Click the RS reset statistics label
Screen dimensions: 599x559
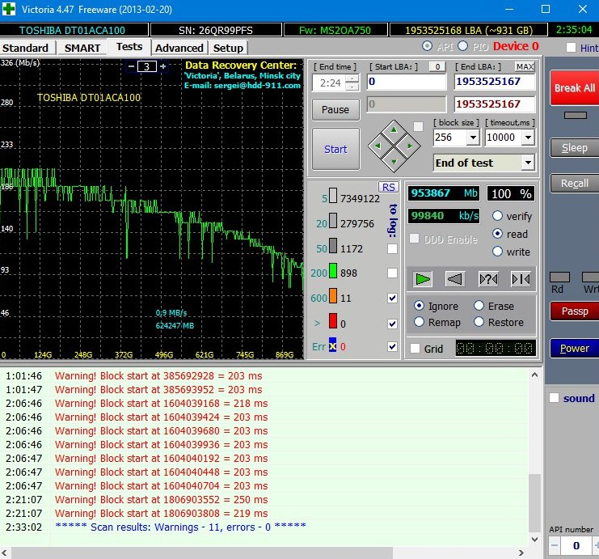click(x=389, y=187)
